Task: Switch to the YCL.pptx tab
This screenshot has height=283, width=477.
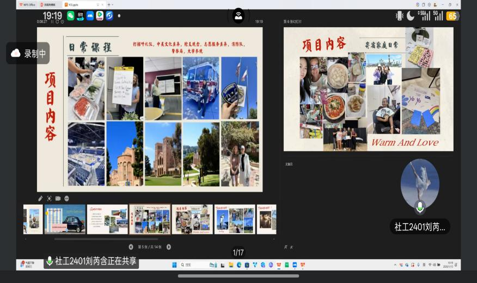Action: pyautogui.click(x=71, y=4)
